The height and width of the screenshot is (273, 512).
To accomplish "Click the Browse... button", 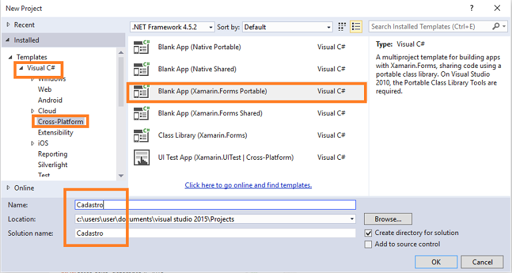I will [x=388, y=219].
